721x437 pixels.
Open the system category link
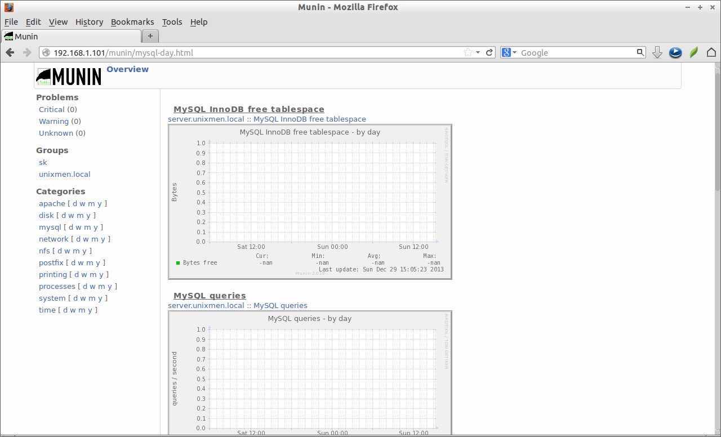(52, 298)
